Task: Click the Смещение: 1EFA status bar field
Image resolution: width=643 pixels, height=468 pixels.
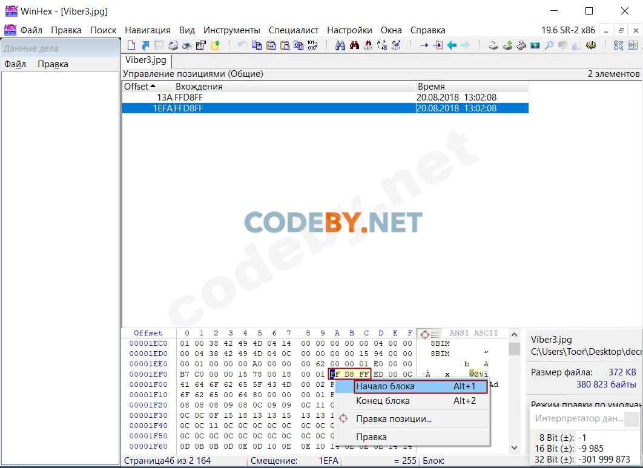Action: coord(295,461)
